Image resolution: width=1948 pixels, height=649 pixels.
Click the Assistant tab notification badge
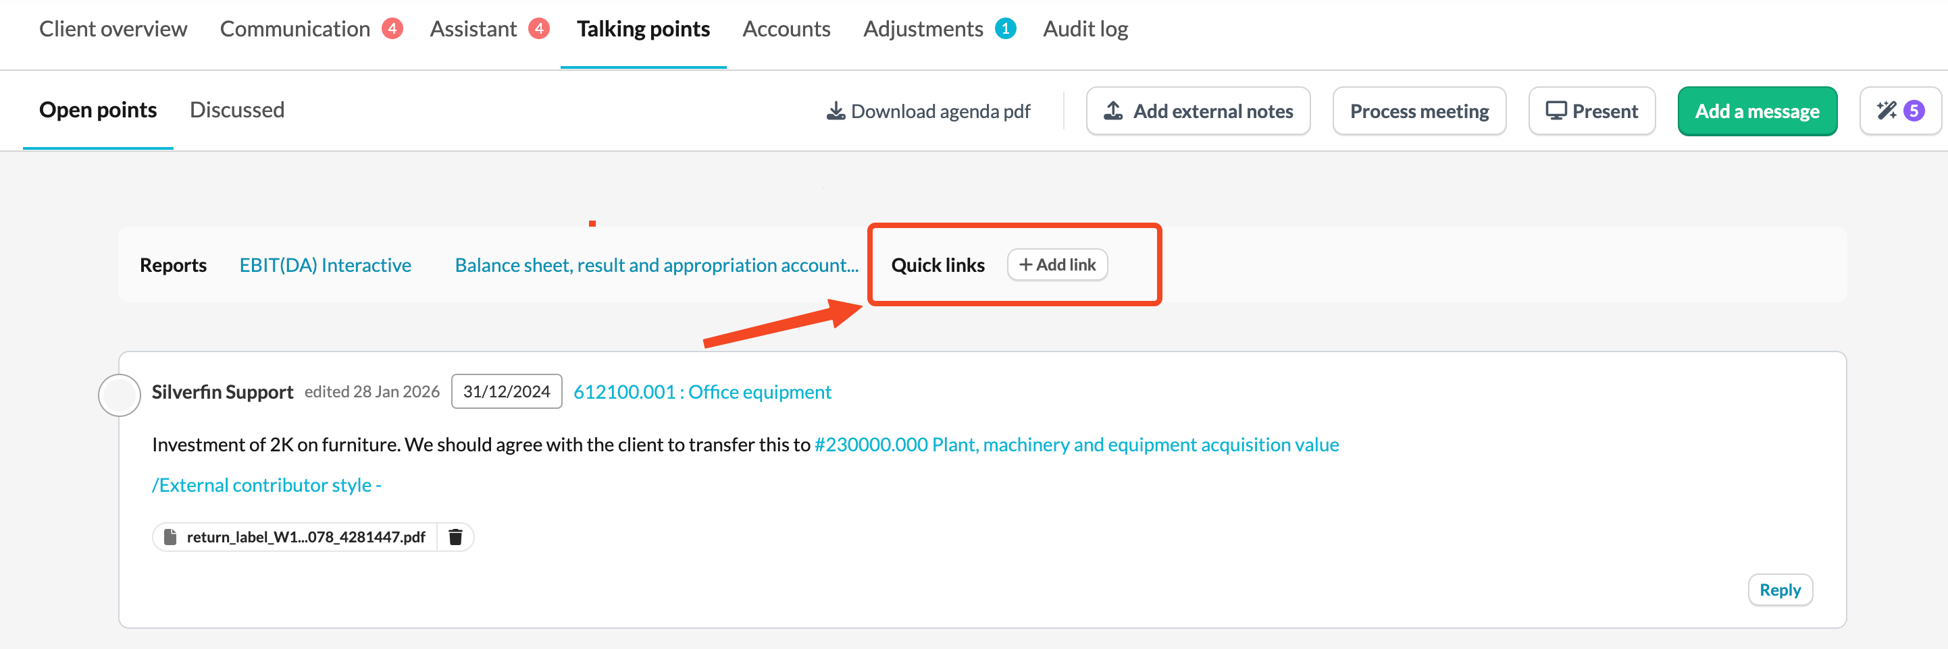pyautogui.click(x=538, y=29)
